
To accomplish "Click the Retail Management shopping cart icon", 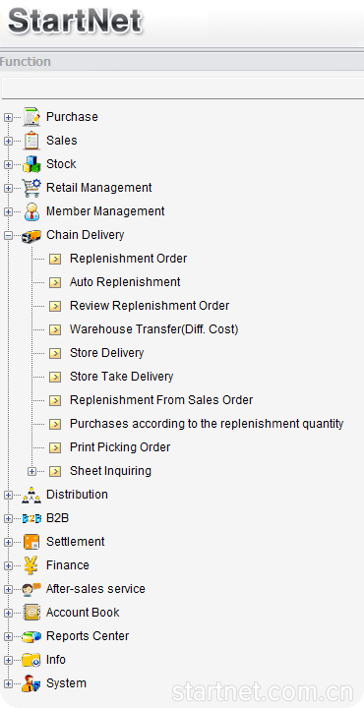I will (31, 188).
